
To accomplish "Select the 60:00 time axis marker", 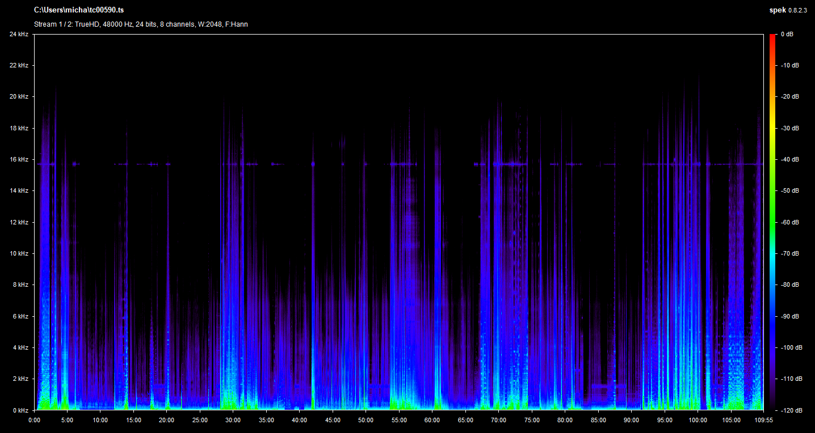I will (432, 421).
